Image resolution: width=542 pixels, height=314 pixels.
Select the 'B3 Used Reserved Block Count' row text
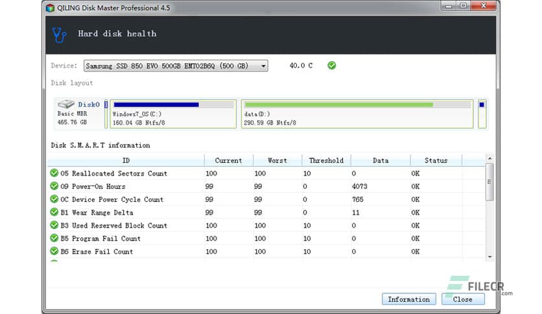tap(113, 226)
